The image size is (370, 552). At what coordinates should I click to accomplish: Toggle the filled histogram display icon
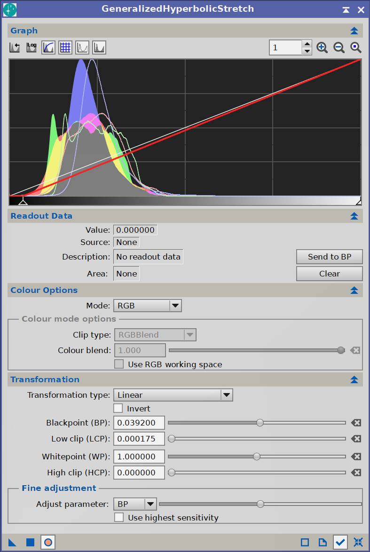tap(99, 47)
